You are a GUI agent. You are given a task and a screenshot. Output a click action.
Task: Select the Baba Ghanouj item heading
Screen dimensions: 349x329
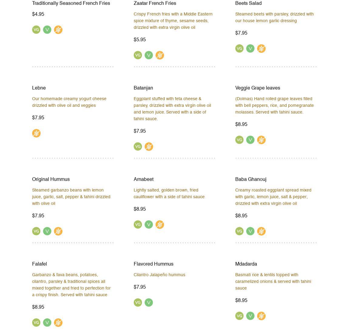(250, 179)
